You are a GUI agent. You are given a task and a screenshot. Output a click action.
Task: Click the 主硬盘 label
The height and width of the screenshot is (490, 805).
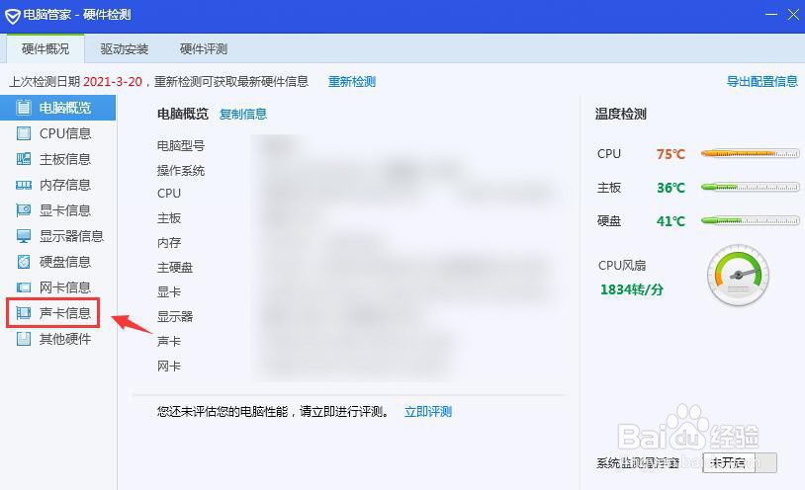tap(175, 268)
